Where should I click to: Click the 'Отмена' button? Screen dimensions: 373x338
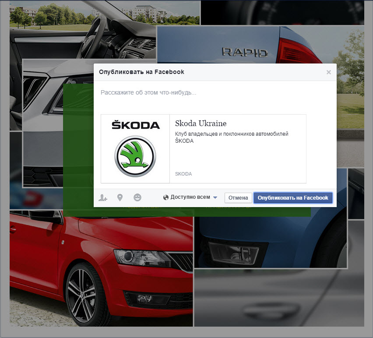(x=238, y=198)
